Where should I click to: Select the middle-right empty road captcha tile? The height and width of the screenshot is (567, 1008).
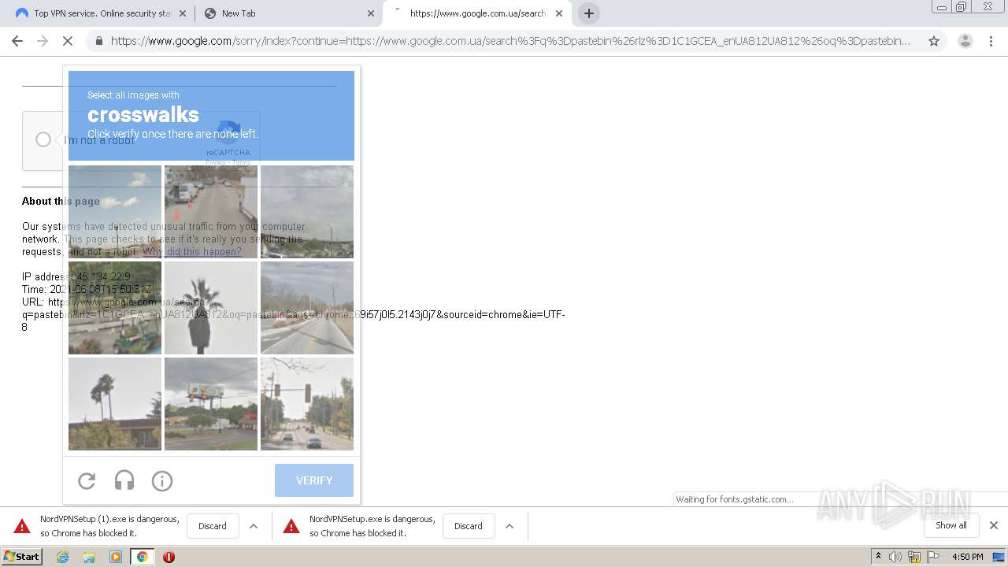(x=307, y=308)
